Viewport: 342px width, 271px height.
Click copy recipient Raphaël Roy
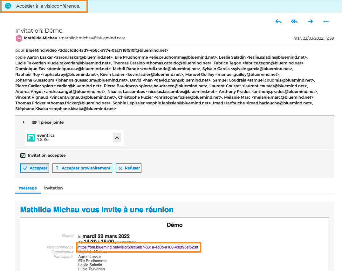point(57,74)
